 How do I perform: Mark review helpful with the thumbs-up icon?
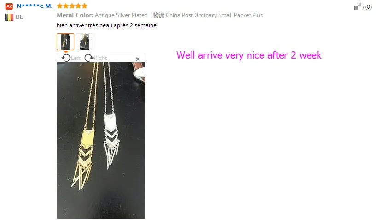[359, 6]
